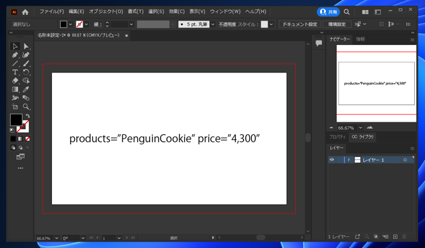
Task: Open the workspace switcher icon
Action: coord(377,12)
